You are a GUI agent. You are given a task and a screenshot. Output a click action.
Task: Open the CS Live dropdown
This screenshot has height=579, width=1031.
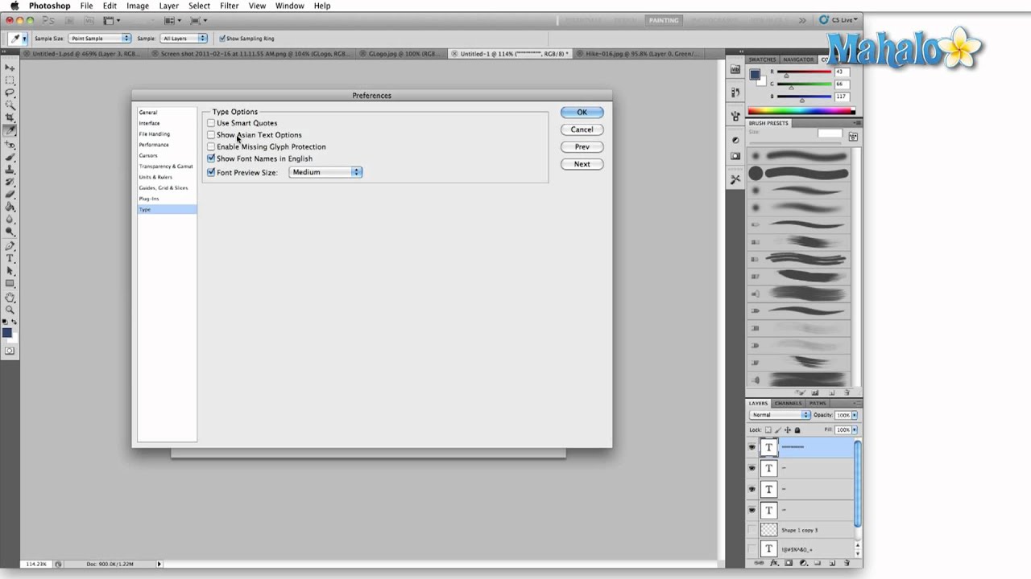[x=838, y=20]
